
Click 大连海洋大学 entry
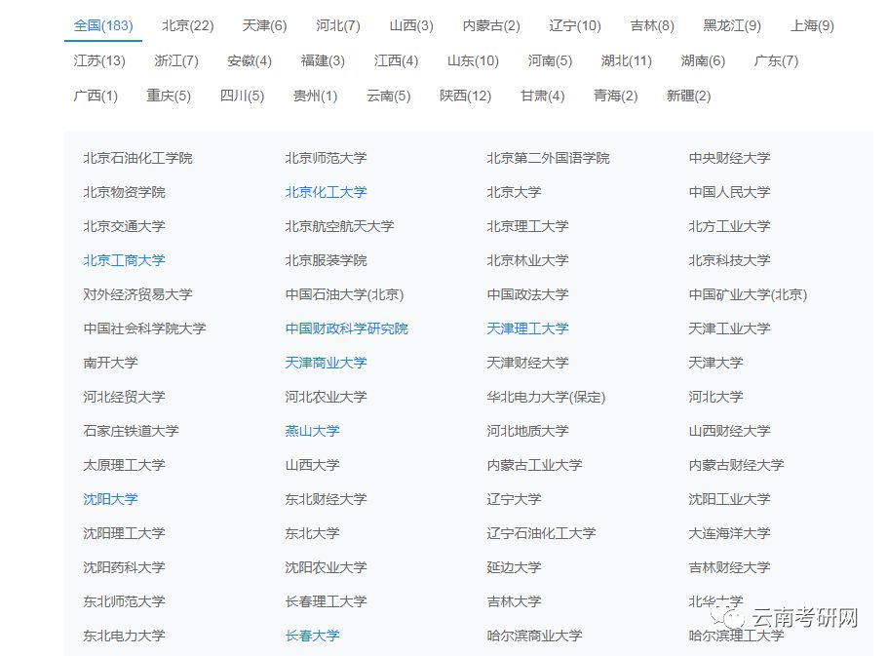pyautogui.click(x=730, y=533)
